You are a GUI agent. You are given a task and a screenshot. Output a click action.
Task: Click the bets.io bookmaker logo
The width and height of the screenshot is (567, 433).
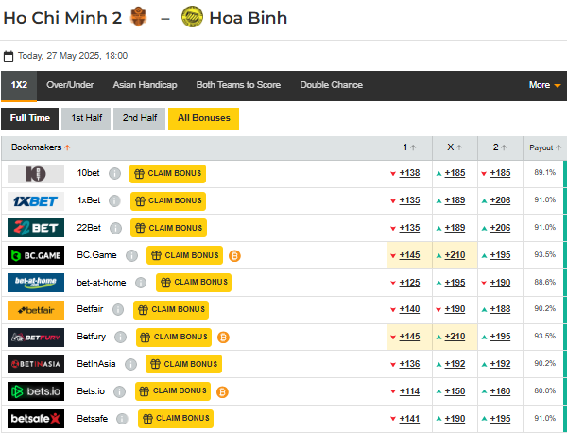tap(36, 391)
